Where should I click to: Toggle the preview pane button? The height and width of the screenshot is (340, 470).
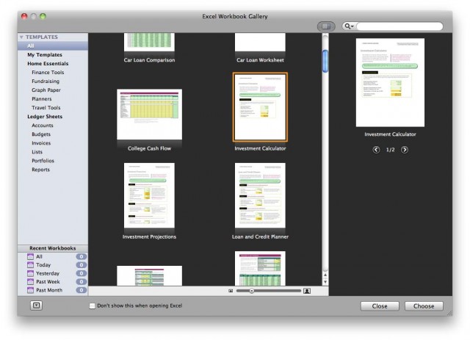point(326,26)
